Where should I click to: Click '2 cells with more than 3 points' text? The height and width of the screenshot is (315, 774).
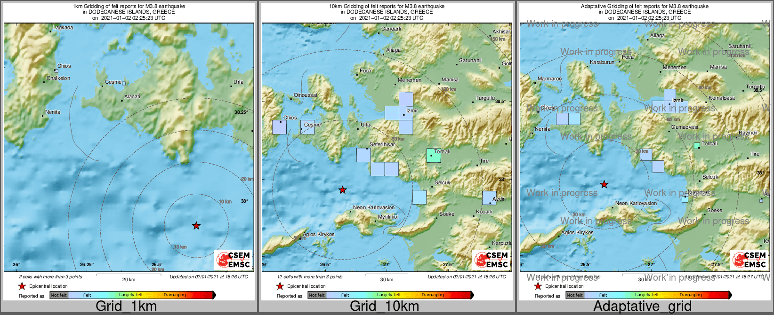(50, 277)
